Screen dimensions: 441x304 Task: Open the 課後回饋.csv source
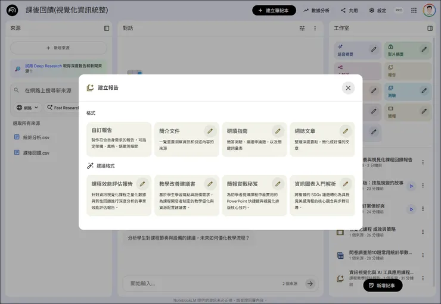(x=36, y=153)
